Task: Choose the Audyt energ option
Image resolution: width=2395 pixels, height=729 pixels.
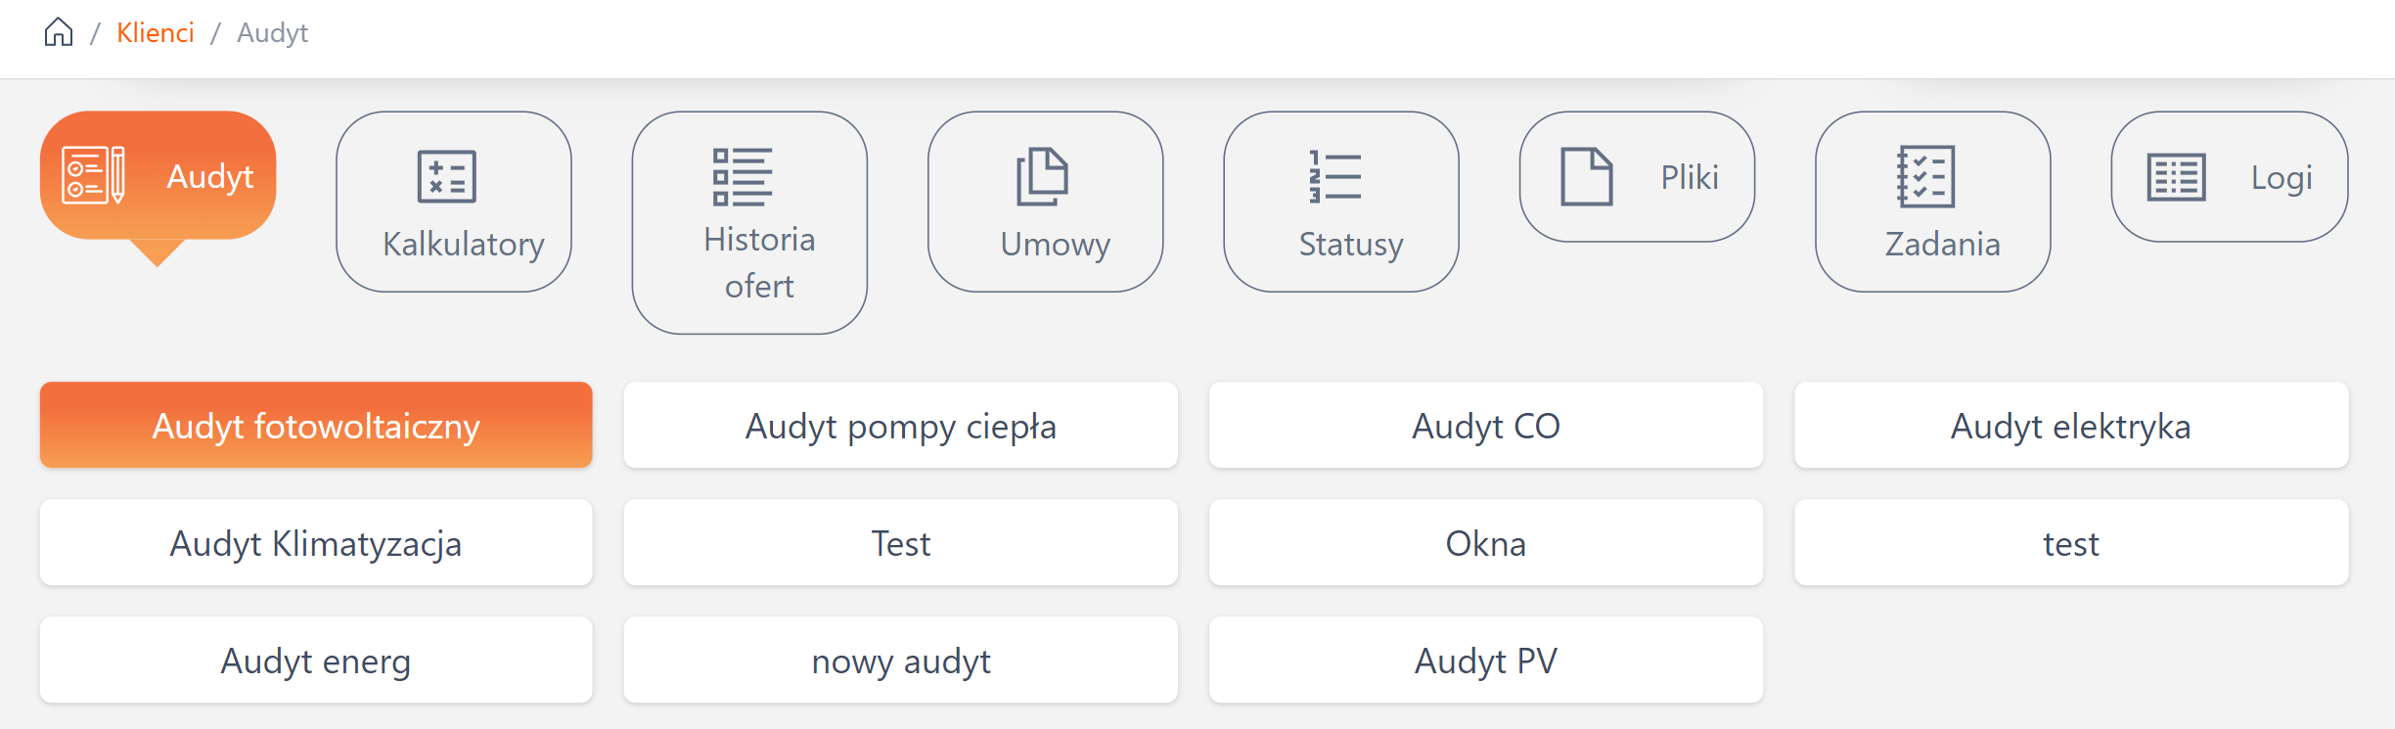Action: point(316,661)
